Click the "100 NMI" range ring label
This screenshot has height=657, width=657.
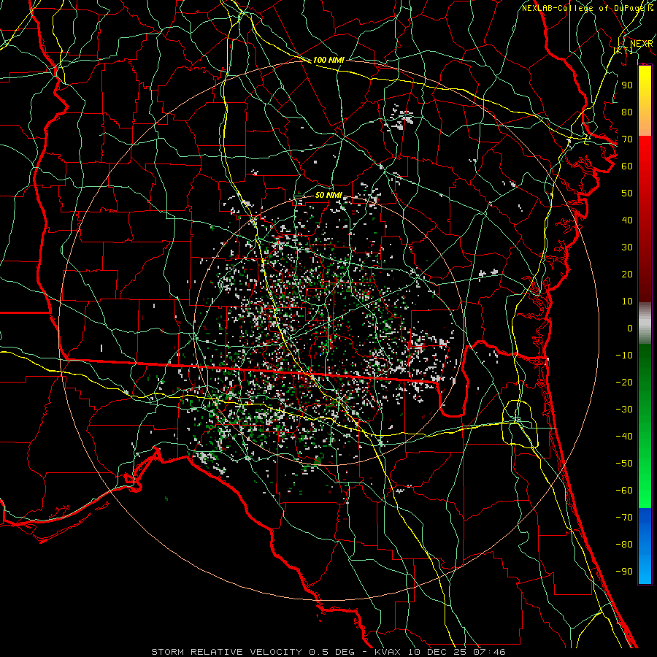(x=328, y=60)
